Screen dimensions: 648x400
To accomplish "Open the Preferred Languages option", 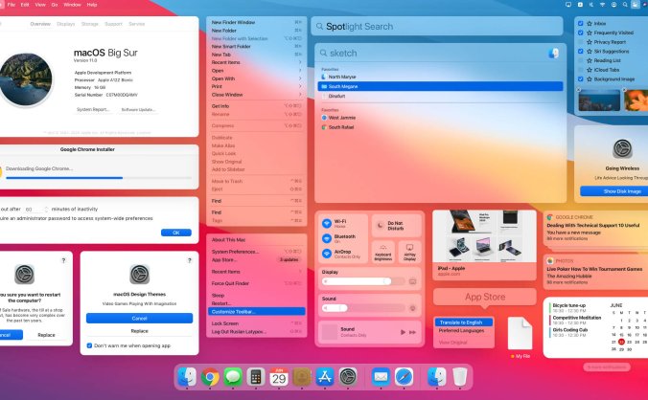I will click(x=461, y=331).
